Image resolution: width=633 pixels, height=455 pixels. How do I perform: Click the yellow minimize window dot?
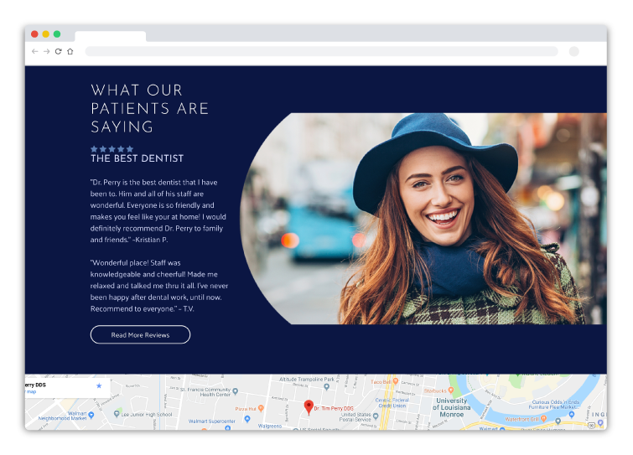[45, 34]
